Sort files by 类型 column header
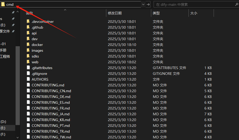This screenshot has width=239, height=140. [156, 13]
